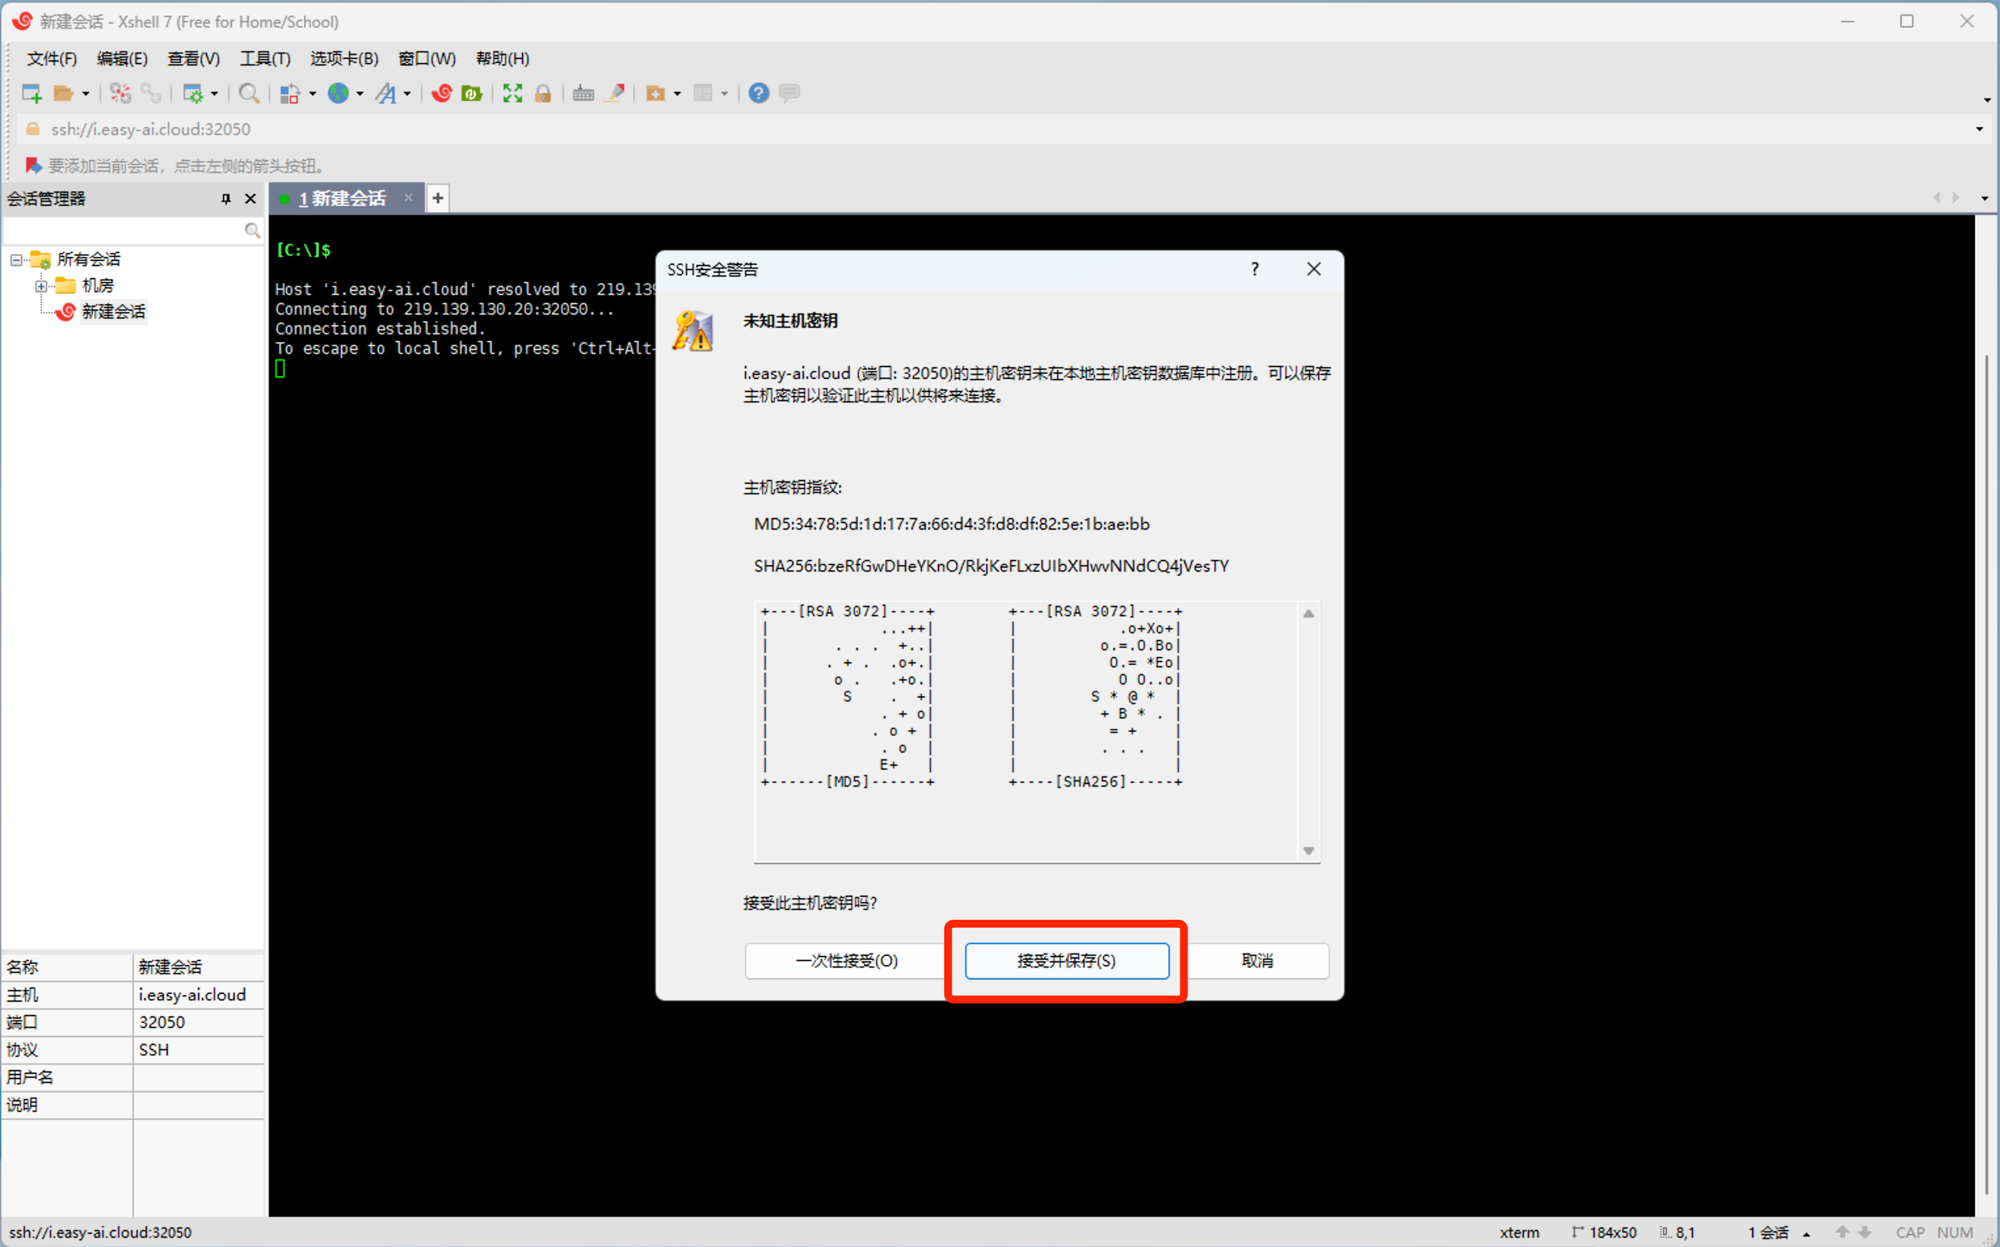Select 新建会话 in session tree

tap(114, 312)
